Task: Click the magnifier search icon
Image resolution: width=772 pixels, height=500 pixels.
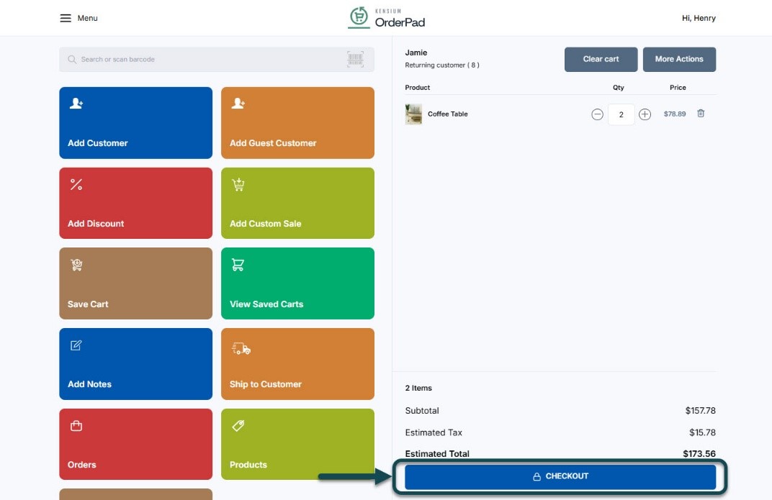Action: [x=72, y=60]
